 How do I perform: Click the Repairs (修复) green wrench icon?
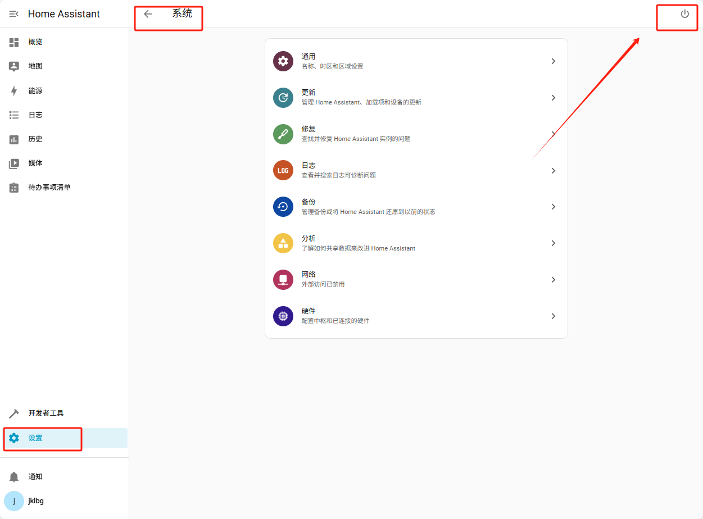point(283,134)
